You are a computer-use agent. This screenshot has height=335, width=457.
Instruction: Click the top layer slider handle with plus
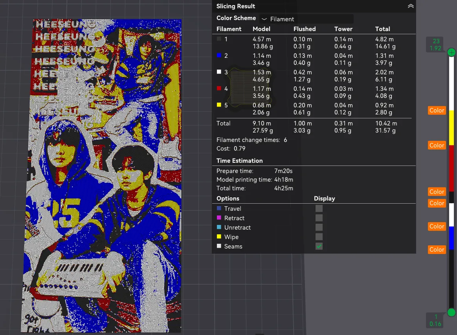[451, 52]
